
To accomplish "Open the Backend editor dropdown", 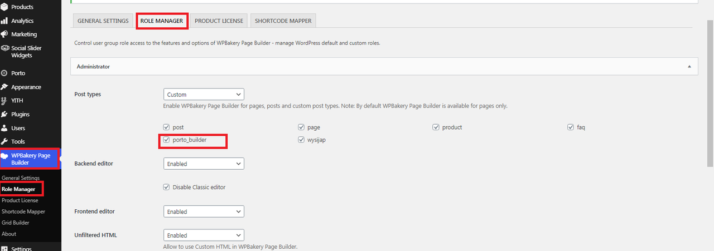I will tap(204, 164).
